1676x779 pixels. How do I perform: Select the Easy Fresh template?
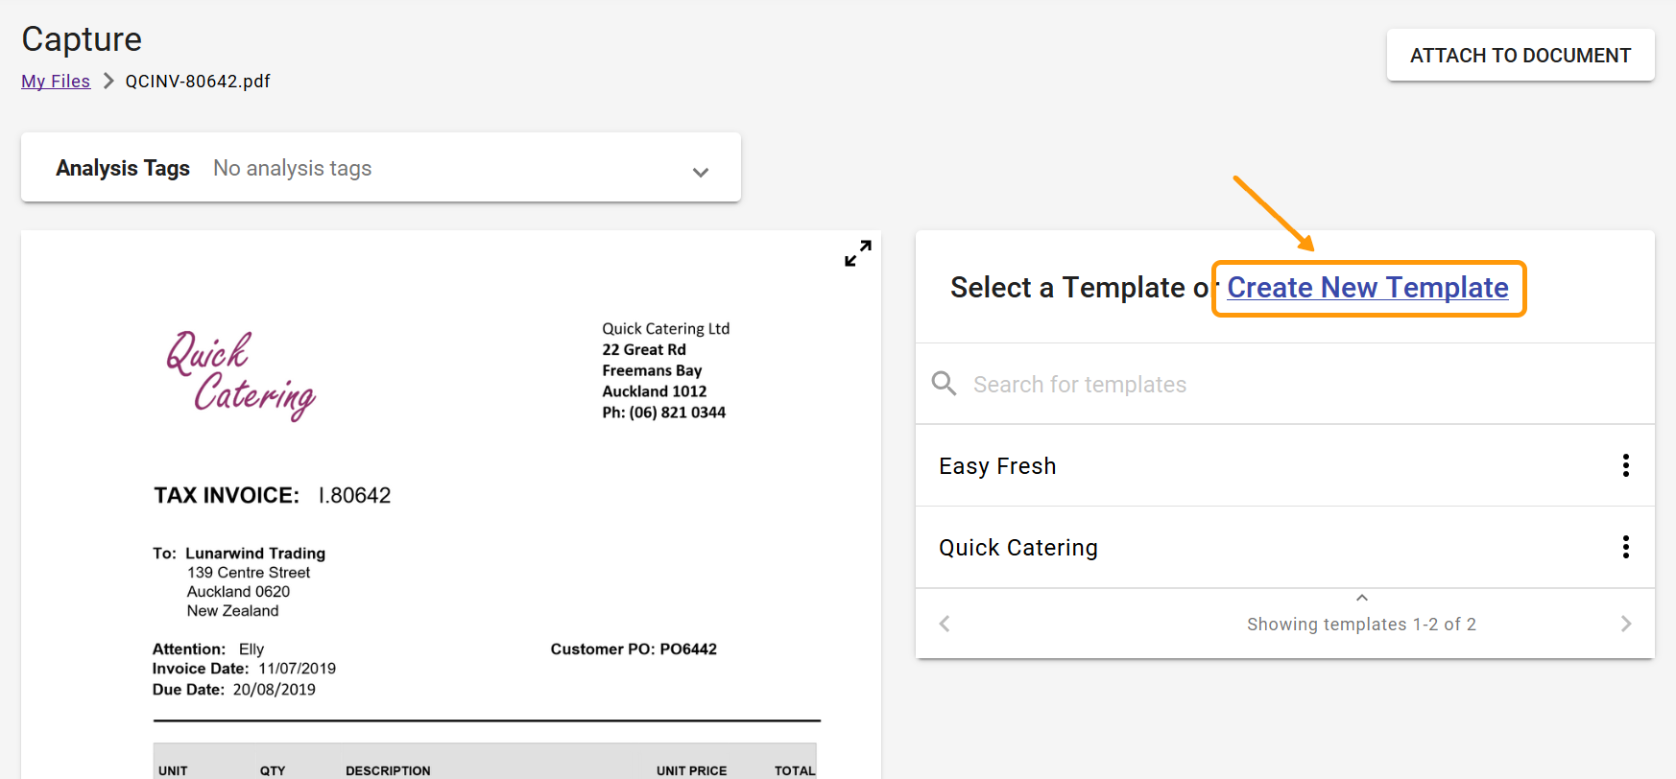click(x=997, y=466)
